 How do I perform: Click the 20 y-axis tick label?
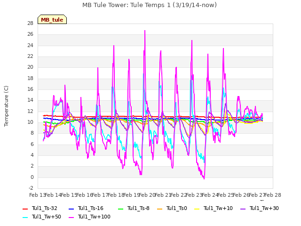coord(30,67)
